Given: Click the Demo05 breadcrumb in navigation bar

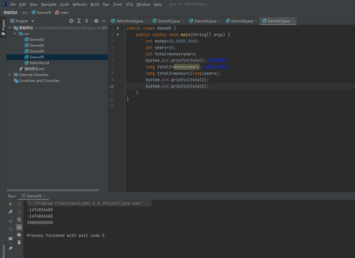Looking at the screenshot, I should click(x=43, y=13).
